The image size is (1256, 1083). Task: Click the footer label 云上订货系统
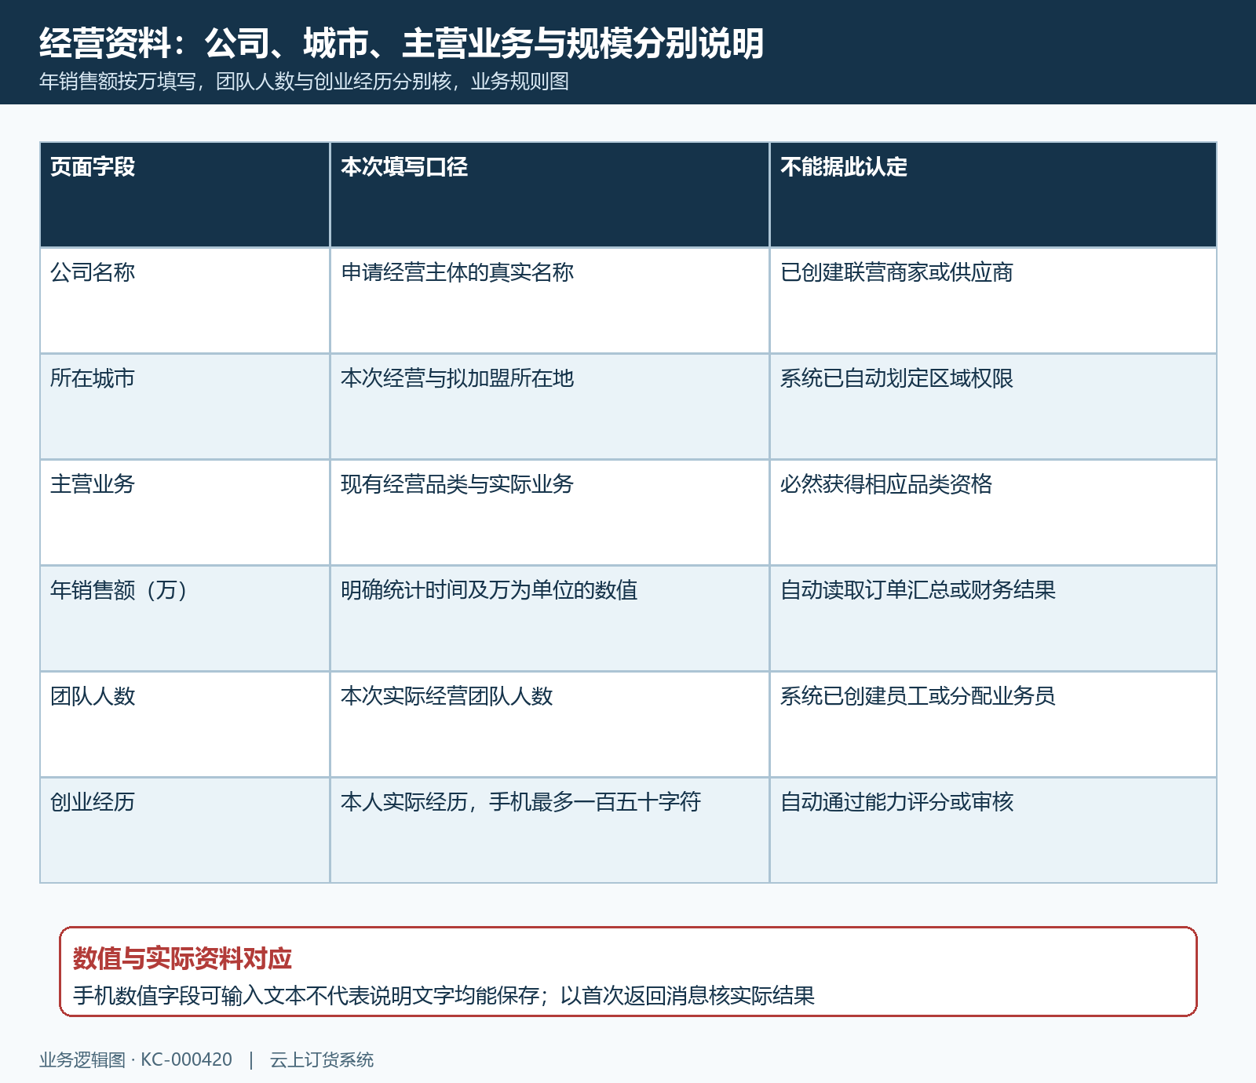pos(322,1060)
